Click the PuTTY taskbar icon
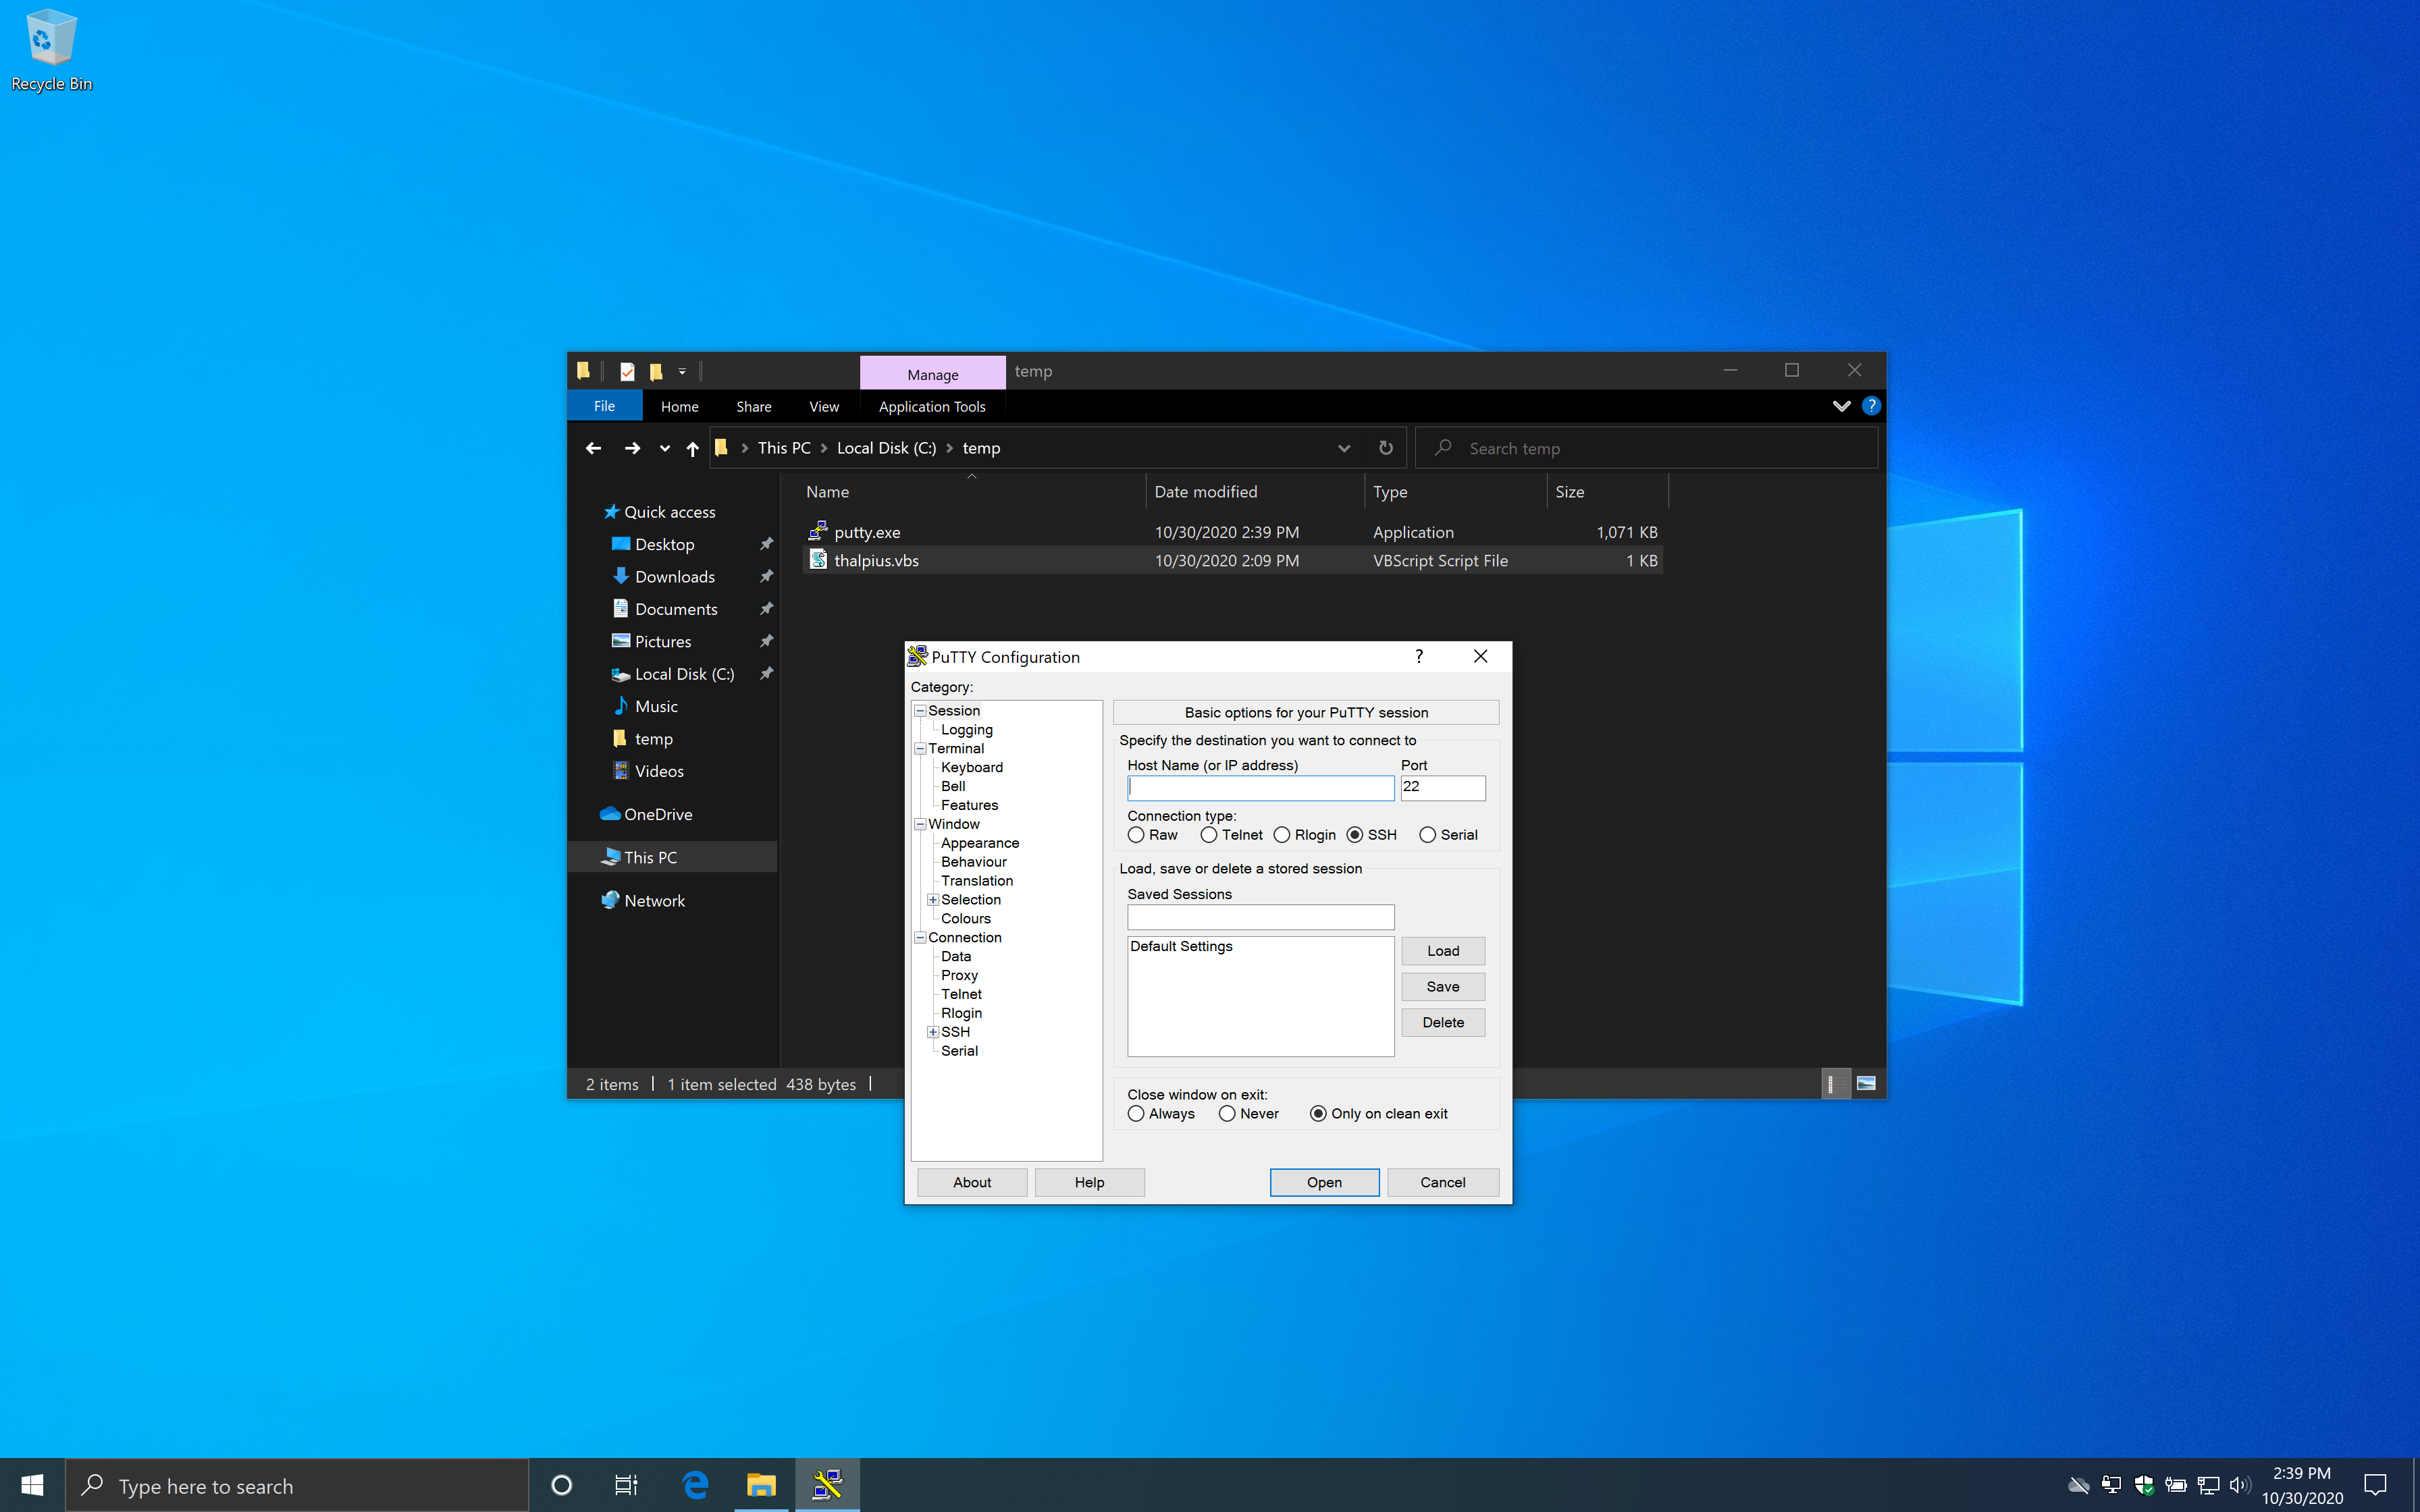Viewport: 2420px width, 1512px height. [x=827, y=1485]
